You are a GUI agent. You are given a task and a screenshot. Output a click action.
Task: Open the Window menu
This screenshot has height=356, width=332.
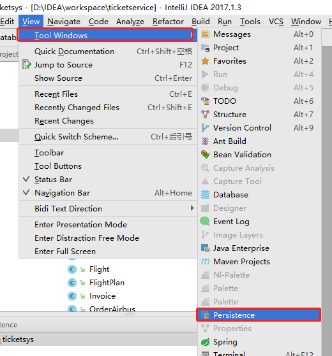point(306,22)
